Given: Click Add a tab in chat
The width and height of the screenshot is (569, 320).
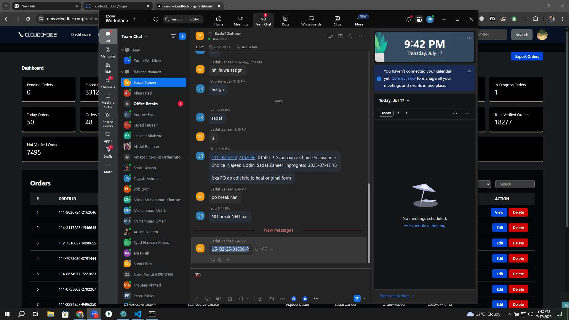Looking at the screenshot, I should pyautogui.click(x=247, y=47).
